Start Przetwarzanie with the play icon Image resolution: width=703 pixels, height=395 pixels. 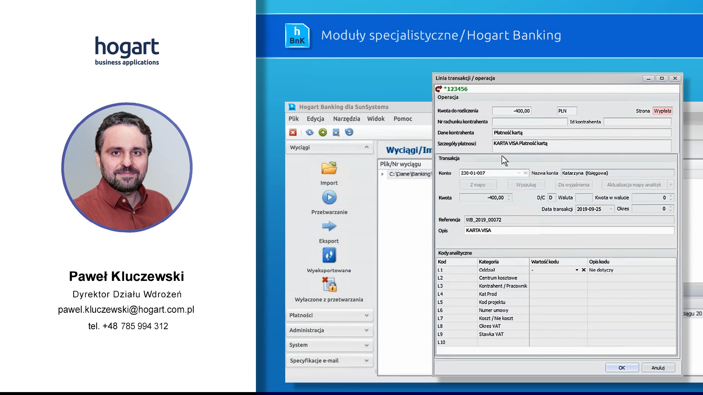tap(329, 197)
